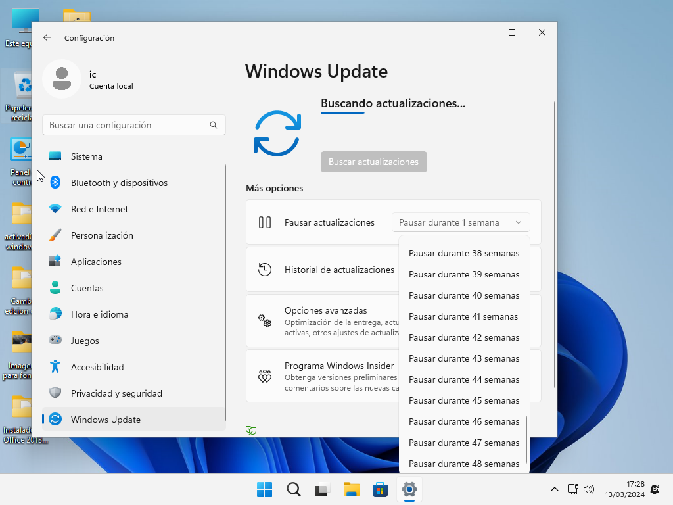Image resolution: width=673 pixels, height=505 pixels.
Task: Expand the pause duration dropdown arrow
Action: [x=519, y=222]
